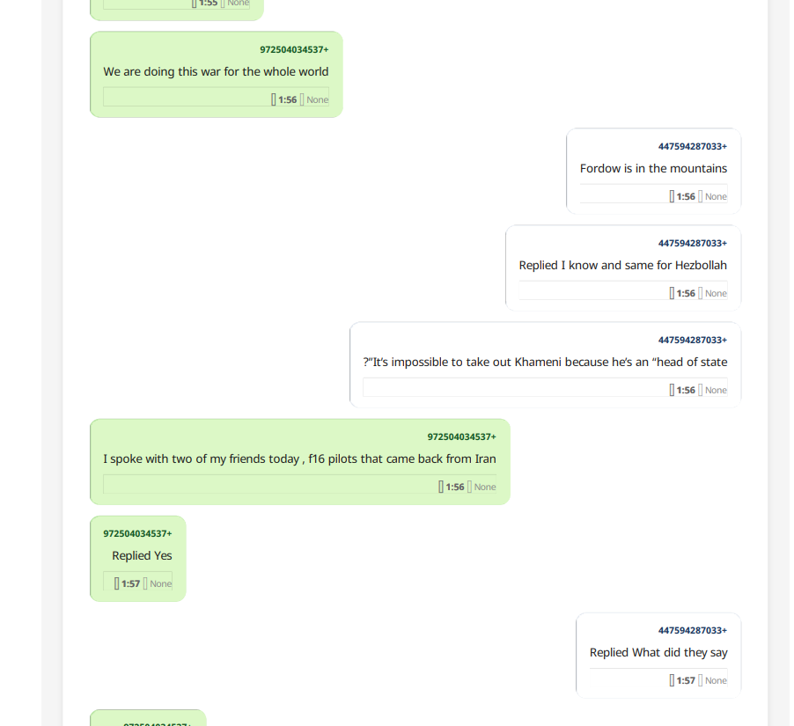794x726 pixels.
Task: Click the 1:57 timestamp under "What did they say"
Action: (x=686, y=680)
